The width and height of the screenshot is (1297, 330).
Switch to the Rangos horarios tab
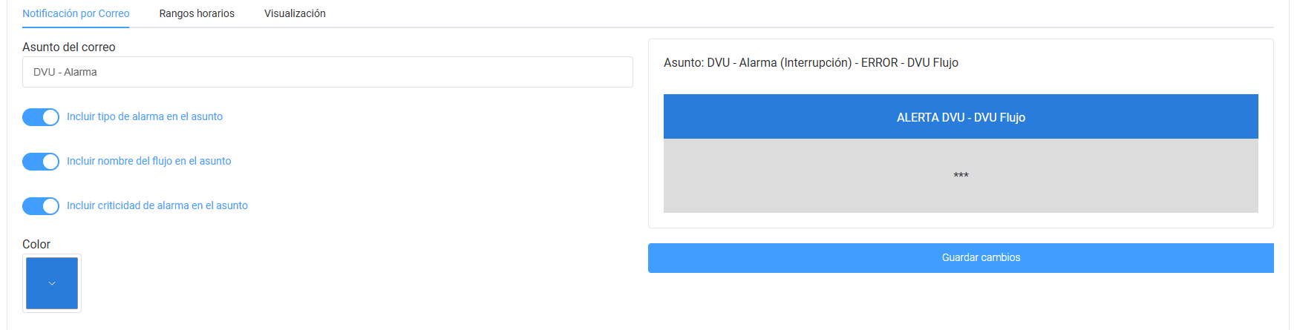click(x=197, y=13)
